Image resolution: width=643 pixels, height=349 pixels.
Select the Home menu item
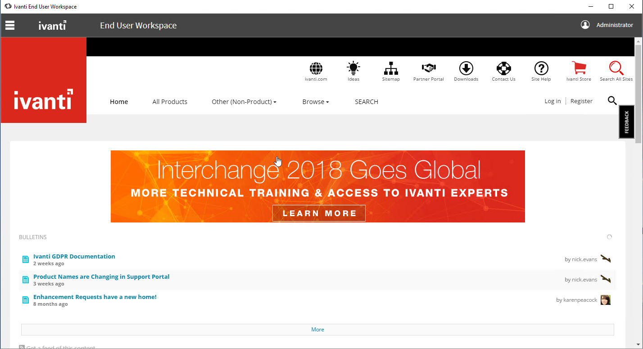(x=118, y=101)
